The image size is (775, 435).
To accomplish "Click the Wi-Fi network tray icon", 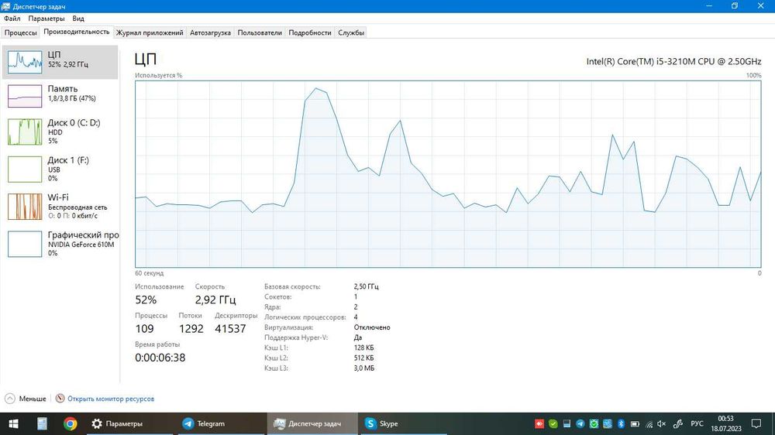I will (649, 424).
